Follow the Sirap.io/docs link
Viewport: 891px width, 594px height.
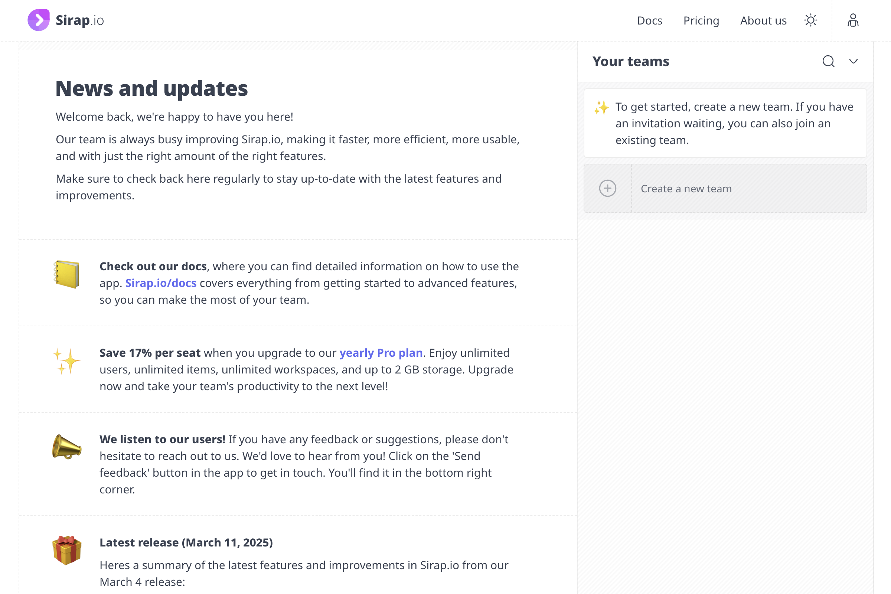(161, 283)
